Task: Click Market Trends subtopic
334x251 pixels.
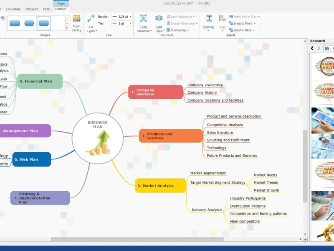Action: [266, 183]
